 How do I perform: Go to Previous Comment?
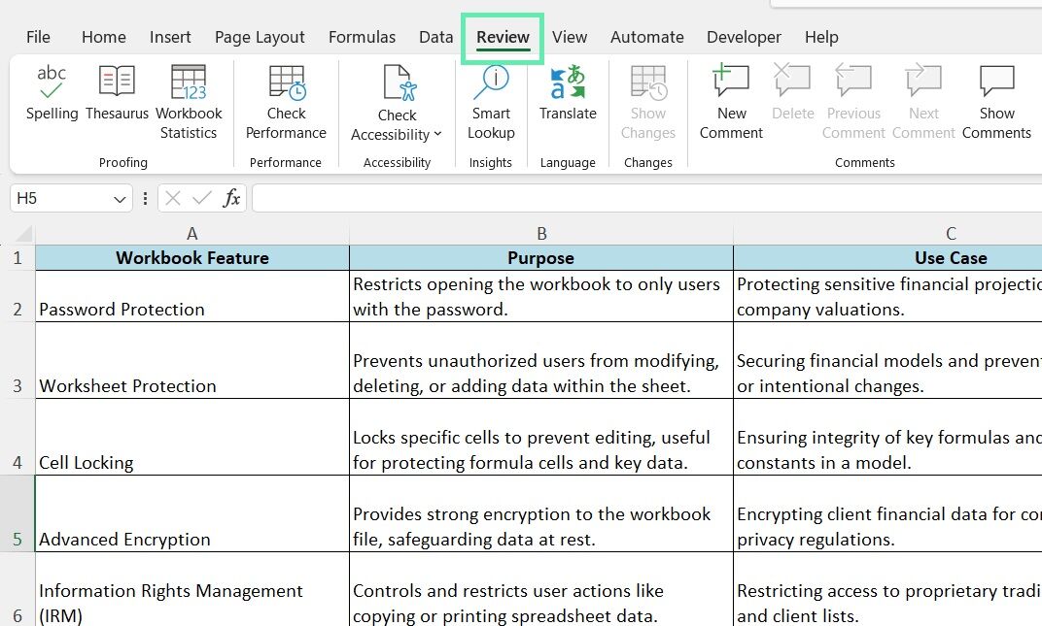(x=853, y=103)
